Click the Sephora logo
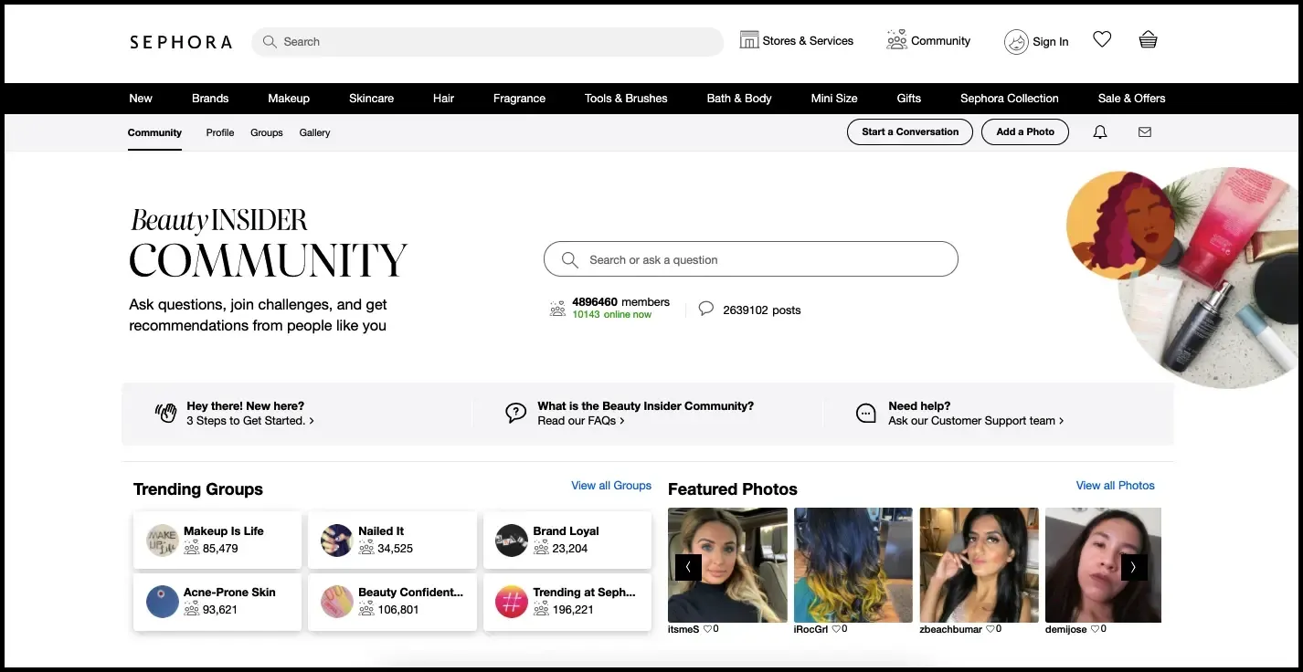1303x672 pixels. pos(181,42)
